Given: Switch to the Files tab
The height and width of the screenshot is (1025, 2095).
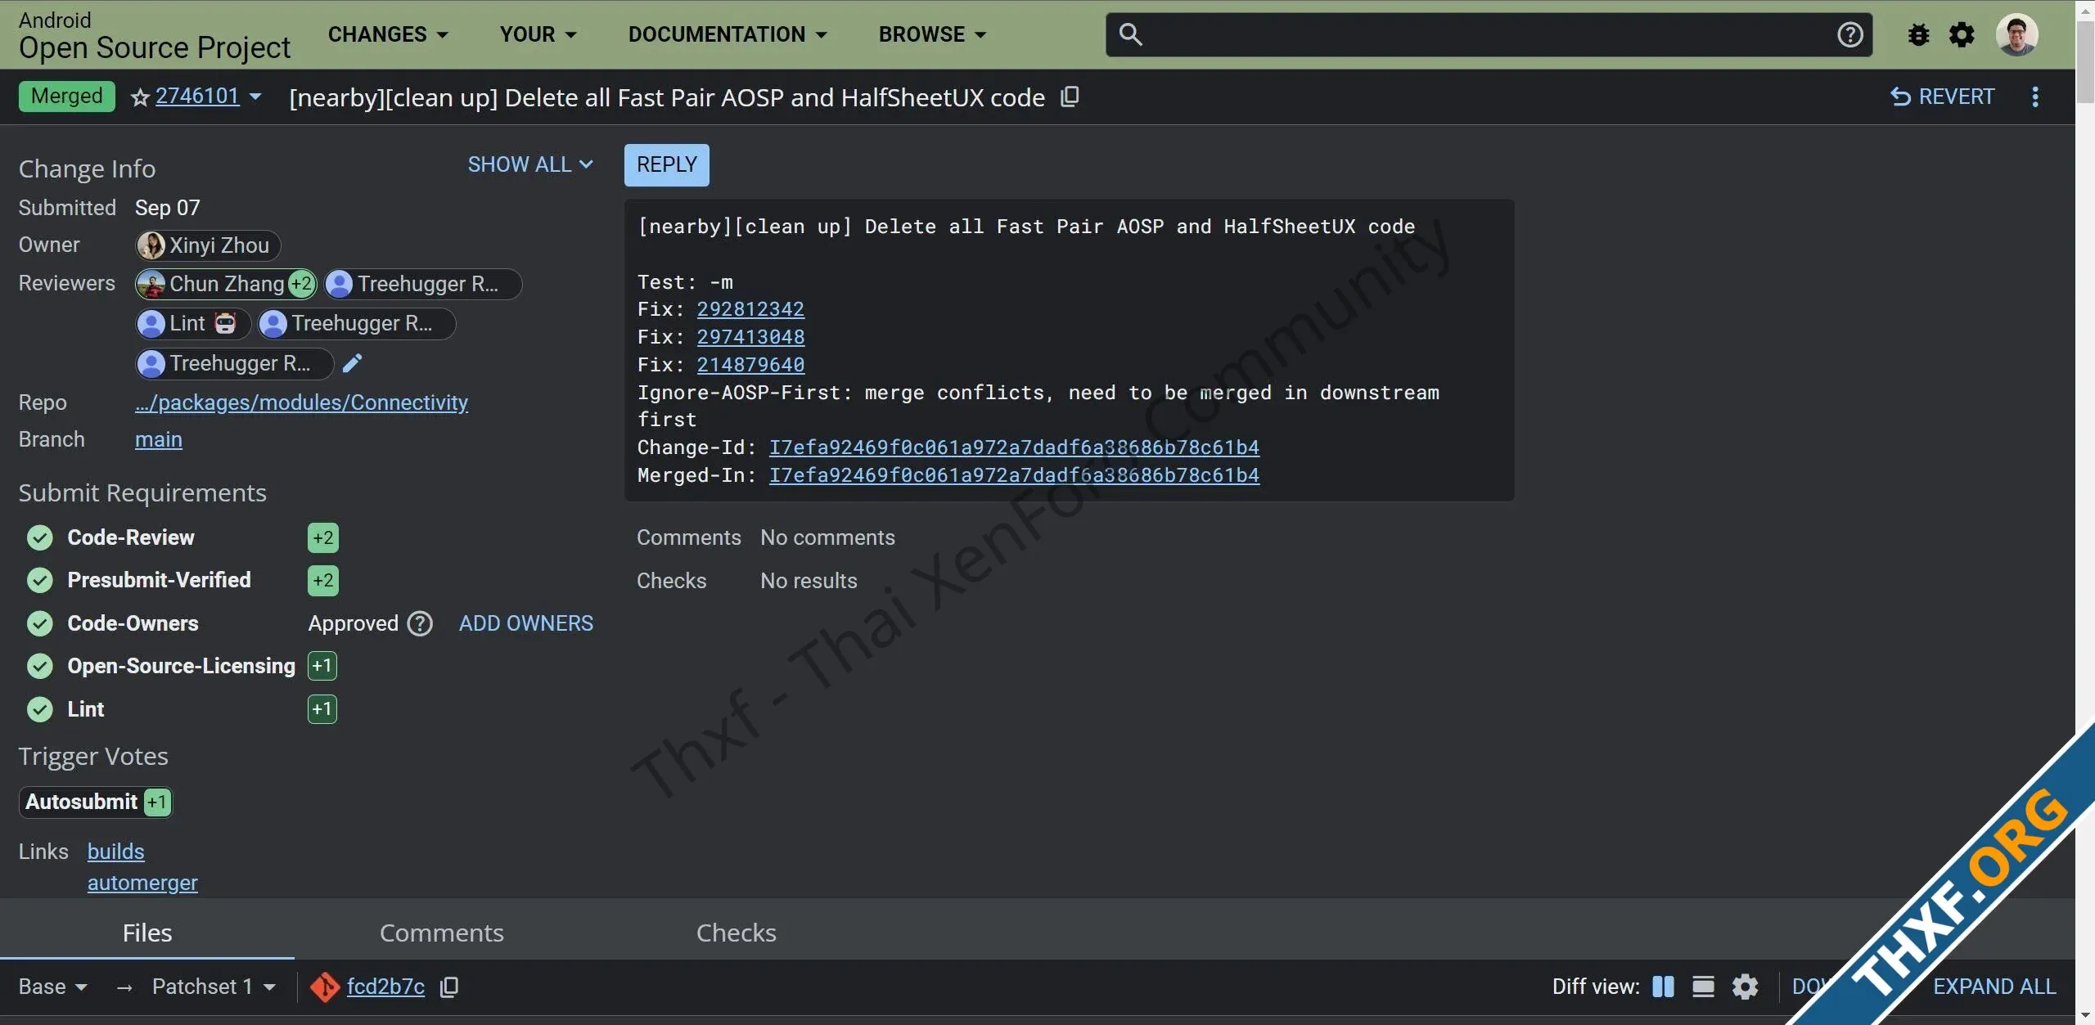Looking at the screenshot, I should (147, 933).
